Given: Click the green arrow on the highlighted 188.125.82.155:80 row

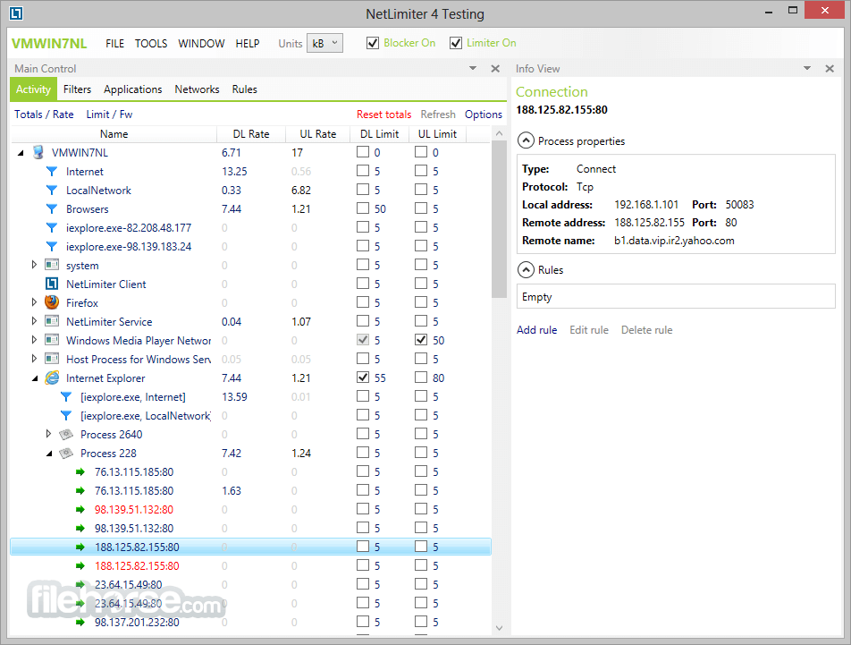Looking at the screenshot, I should click(x=80, y=547).
